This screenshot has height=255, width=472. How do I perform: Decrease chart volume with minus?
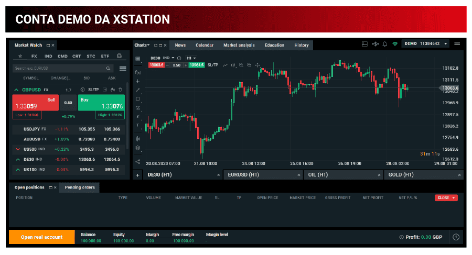tap(167, 65)
